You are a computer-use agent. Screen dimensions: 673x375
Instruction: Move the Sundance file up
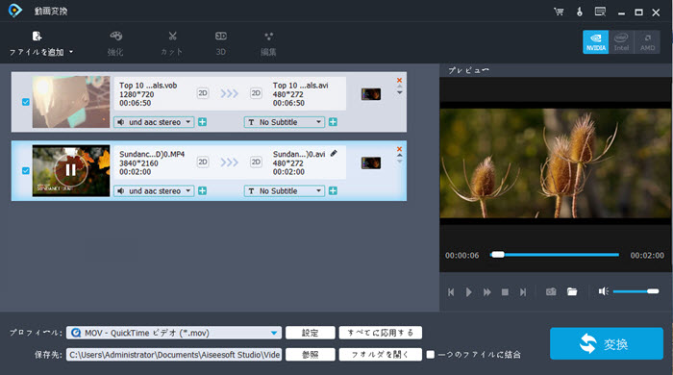400,156
